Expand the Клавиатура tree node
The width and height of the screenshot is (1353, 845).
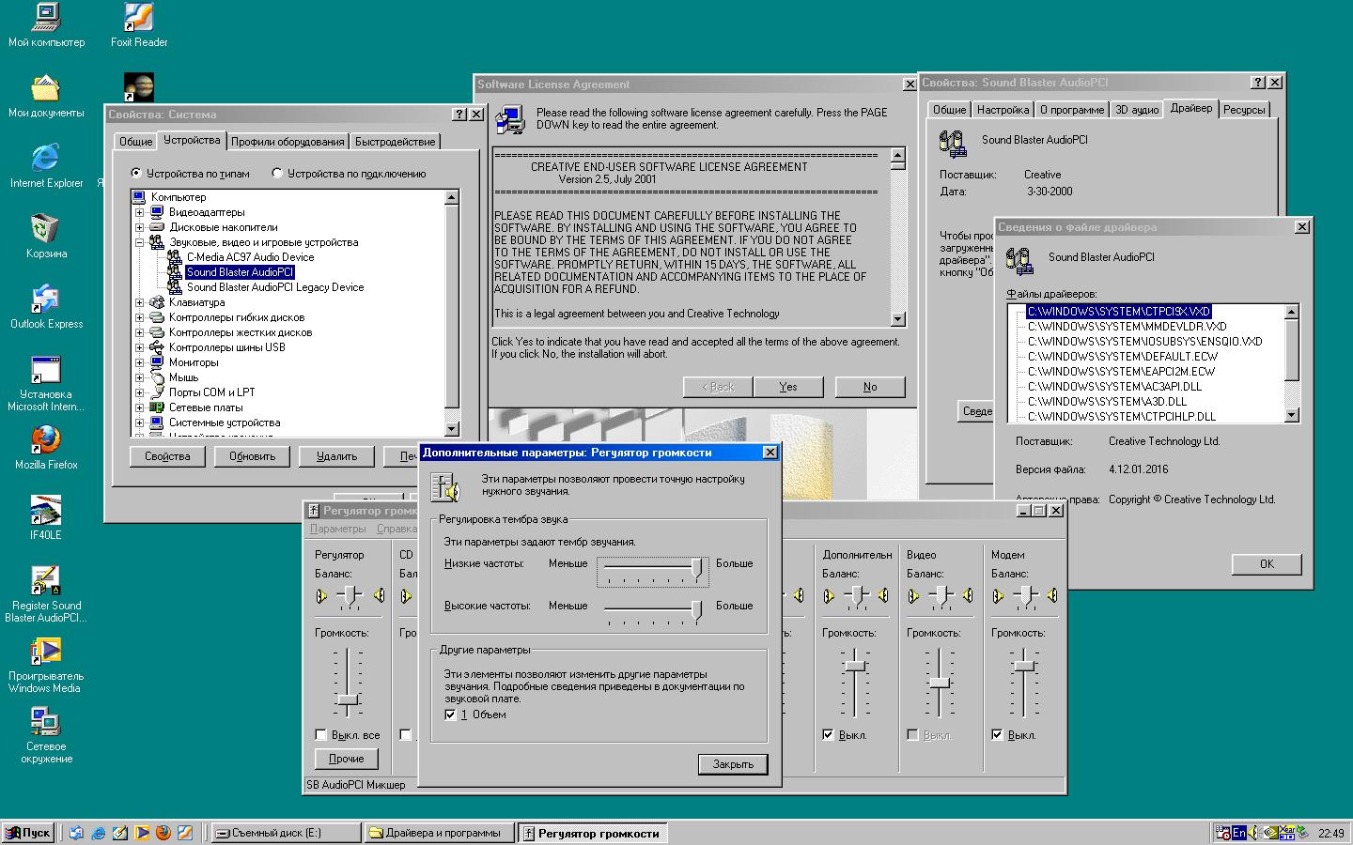pyautogui.click(x=139, y=302)
